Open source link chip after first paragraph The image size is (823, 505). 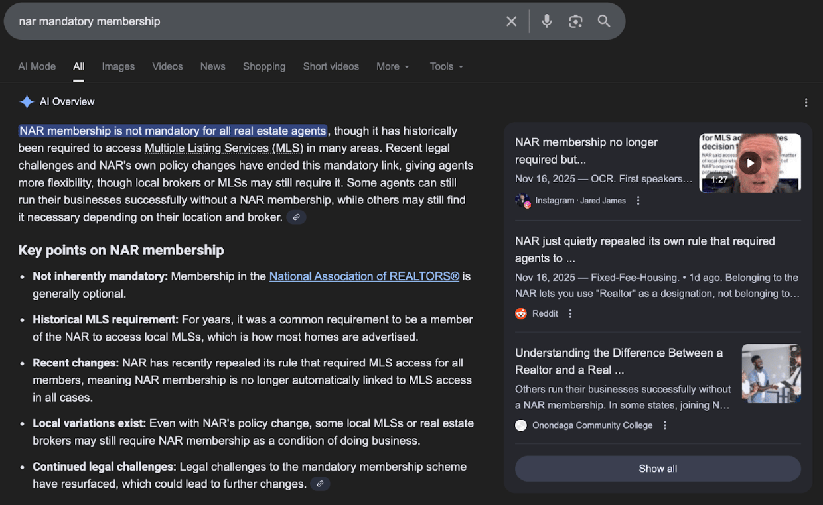pyautogui.click(x=296, y=217)
